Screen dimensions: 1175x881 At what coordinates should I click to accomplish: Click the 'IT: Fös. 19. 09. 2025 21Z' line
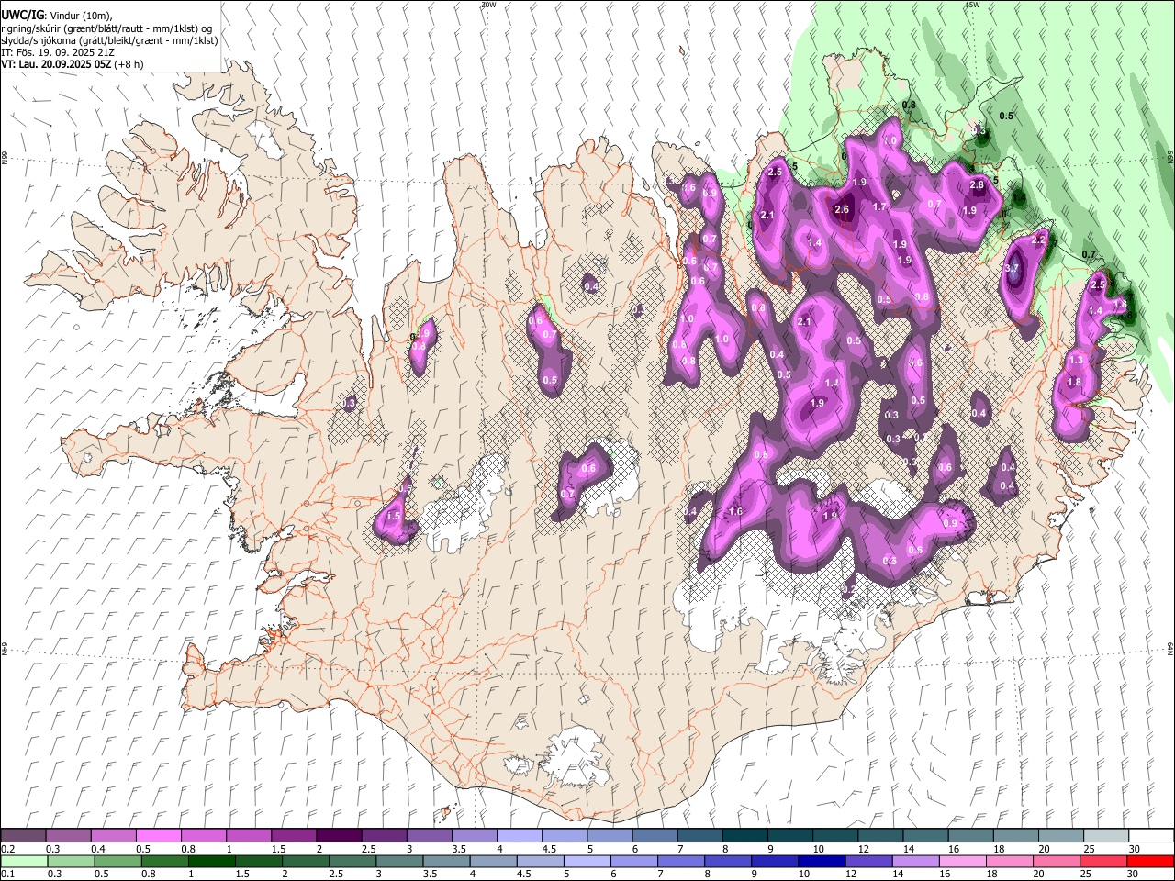point(57,53)
